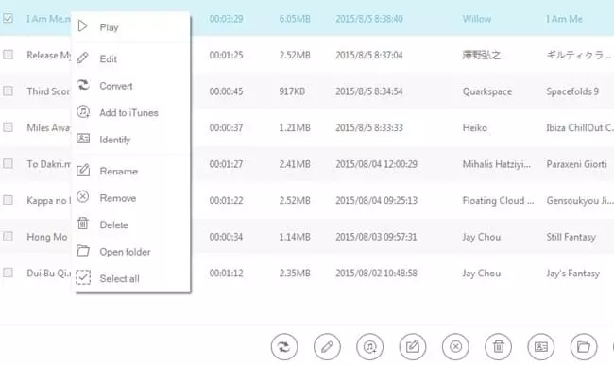This screenshot has width=614, height=365.
Task: Tick the Dui Bu Qi track checkbox
Action: [x=8, y=273]
